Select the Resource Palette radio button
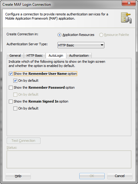The width and height of the screenshot is (138, 184). click(x=101, y=35)
